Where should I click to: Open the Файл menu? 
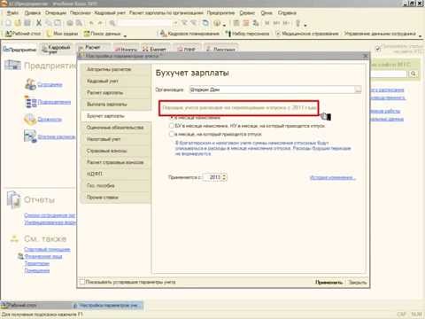[x=12, y=12]
